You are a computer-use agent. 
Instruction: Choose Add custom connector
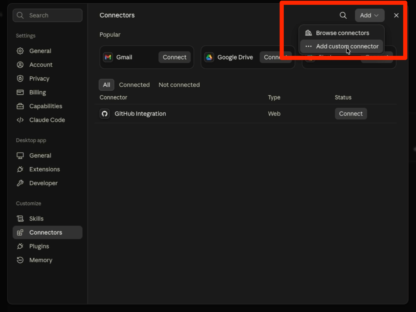tap(342, 46)
